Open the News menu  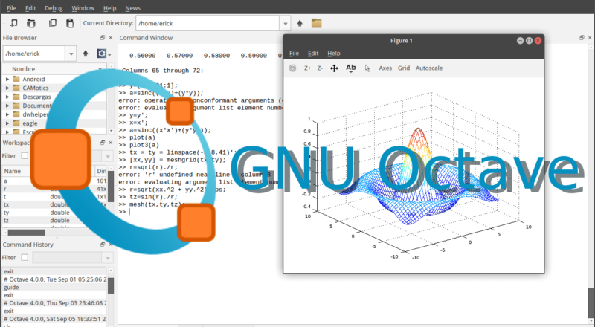[x=133, y=8]
